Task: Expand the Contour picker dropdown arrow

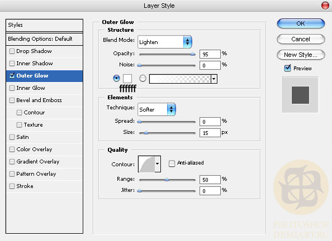Action: pos(157,164)
